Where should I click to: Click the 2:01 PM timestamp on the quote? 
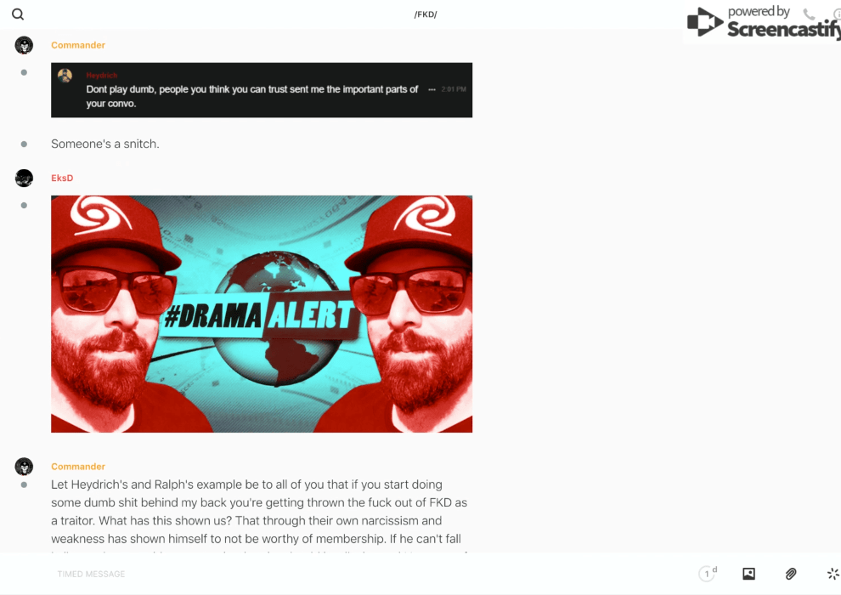point(454,89)
